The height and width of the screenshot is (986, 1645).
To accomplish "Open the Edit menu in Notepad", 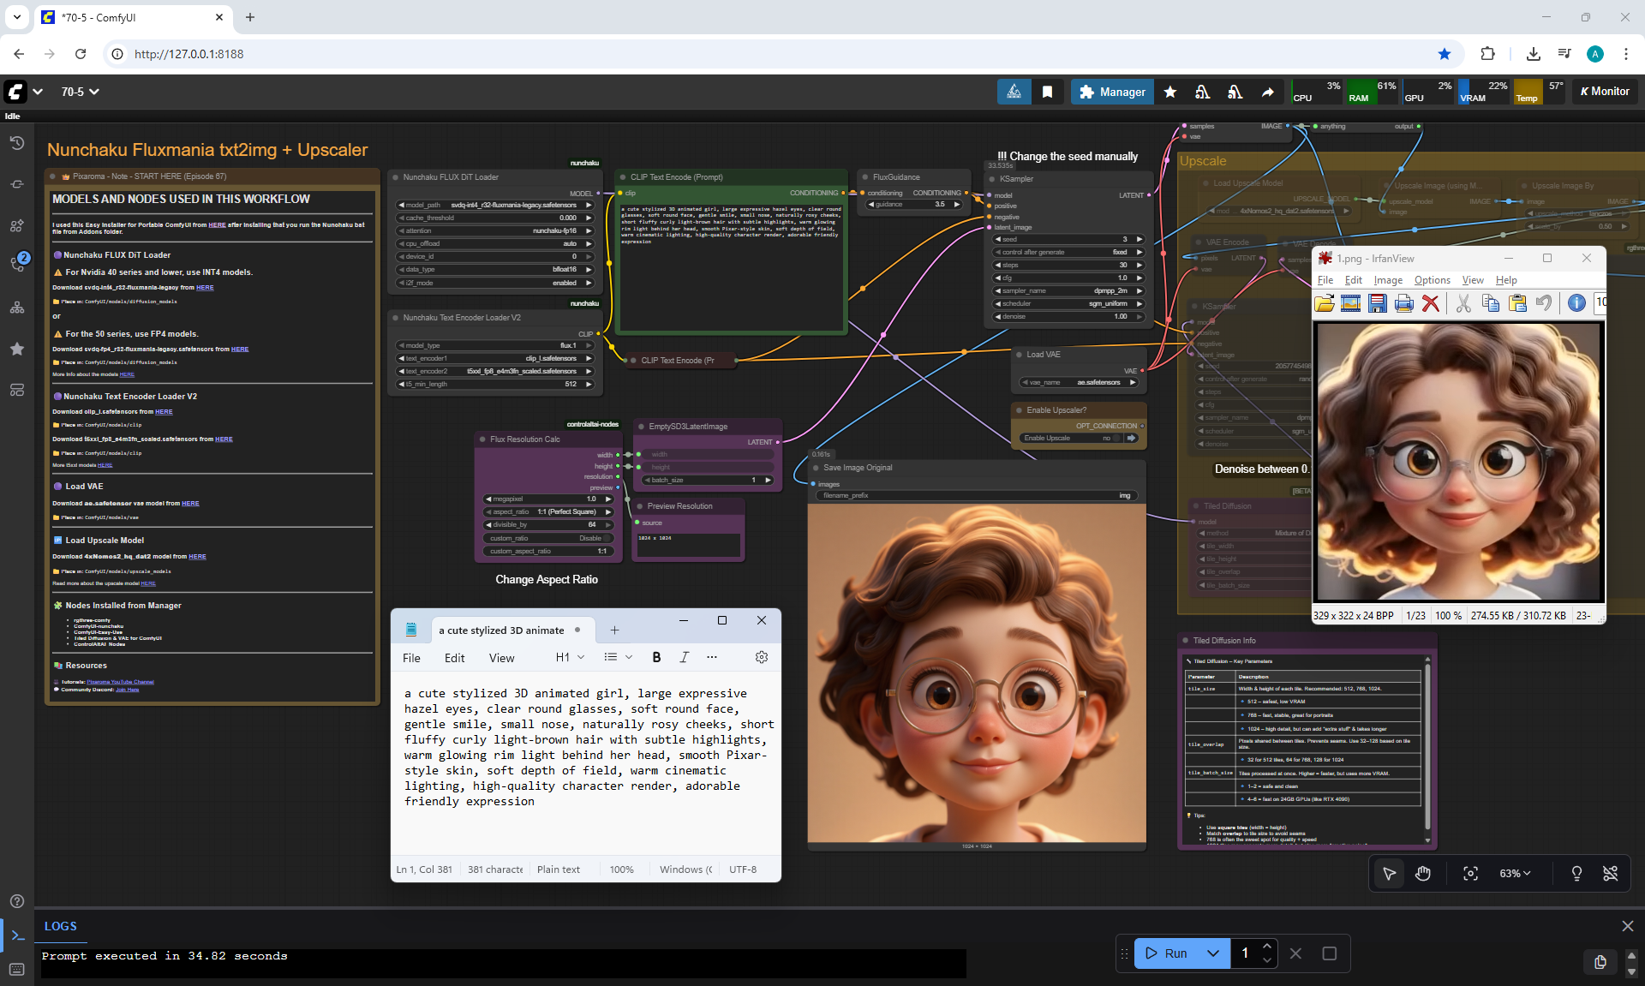I will pyautogui.click(x=454, y=658).
